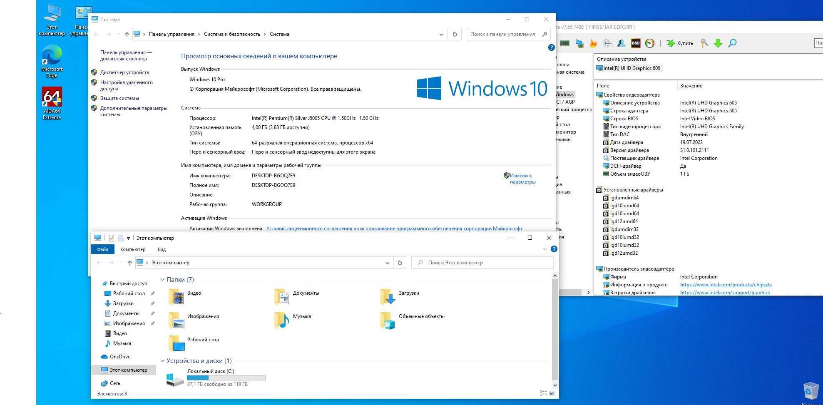The width and height of the screenshot is (823, 405).
Task: Click the magnifier search icon in AIDA64 toolbar
Action: (732, 43)
